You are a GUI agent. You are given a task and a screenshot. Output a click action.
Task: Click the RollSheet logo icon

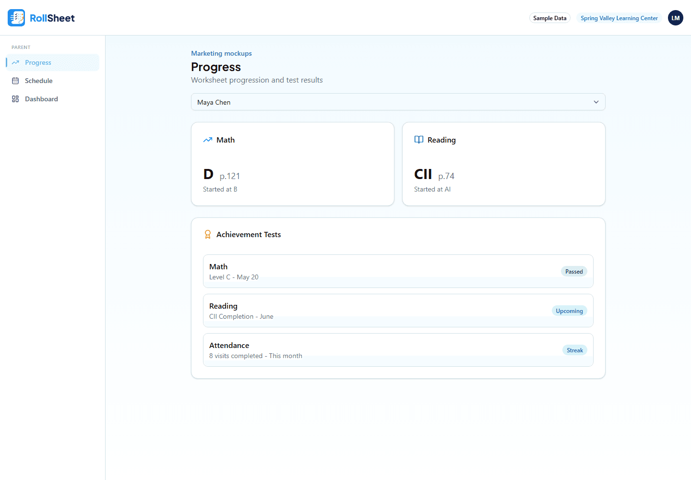16,18
